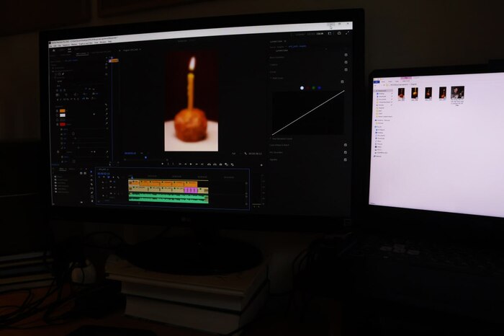
Task: Click the File tab in Explorer window
Action: coord(377,82)
